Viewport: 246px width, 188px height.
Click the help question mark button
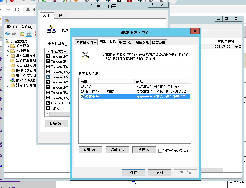click(151, 5)
